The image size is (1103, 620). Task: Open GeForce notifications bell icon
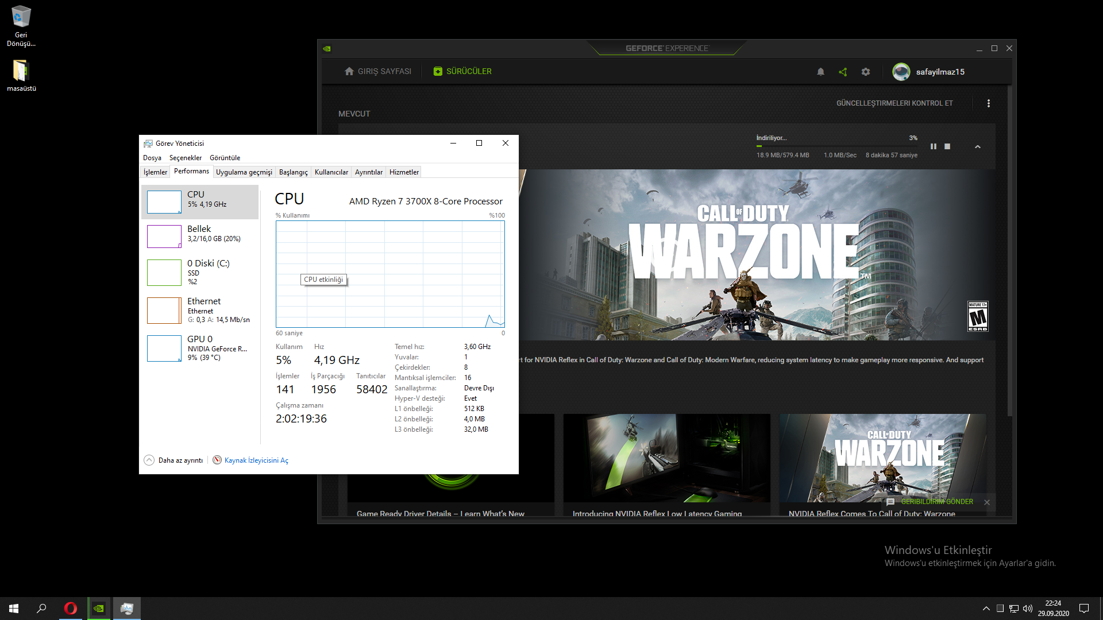(820, 72)
